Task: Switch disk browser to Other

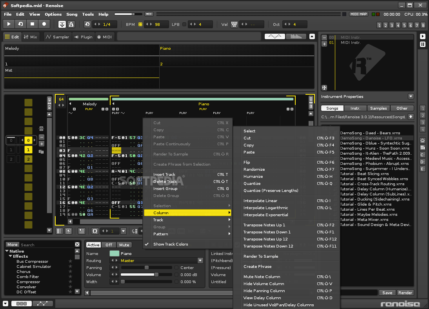Action: tap(402, 108)
